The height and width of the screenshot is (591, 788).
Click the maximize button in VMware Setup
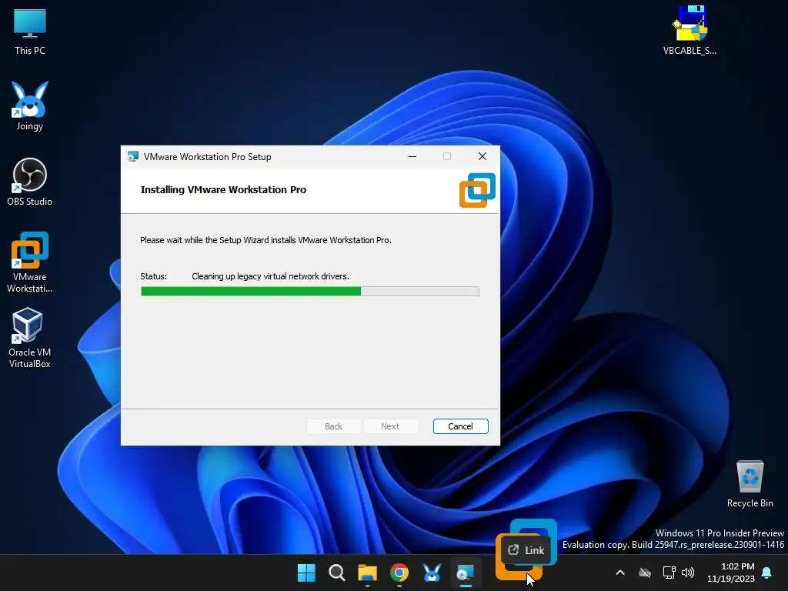pyautogui.click(x=447, y=157)
